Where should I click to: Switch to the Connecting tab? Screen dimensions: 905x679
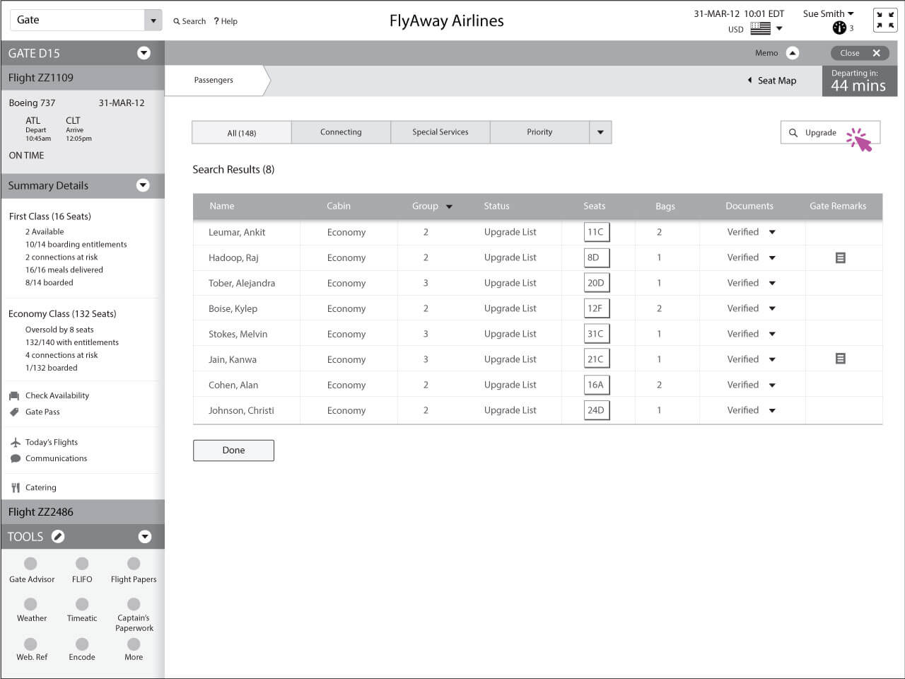341,132
